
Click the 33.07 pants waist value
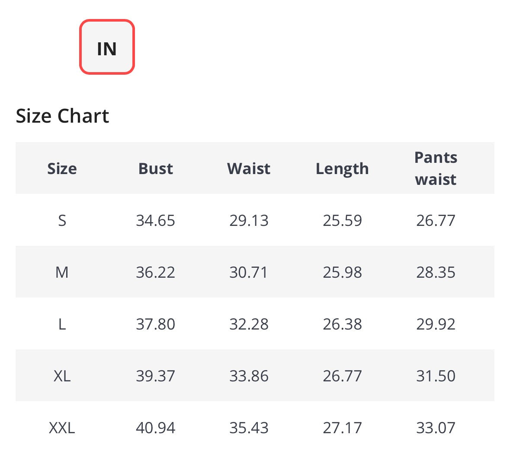436,428
